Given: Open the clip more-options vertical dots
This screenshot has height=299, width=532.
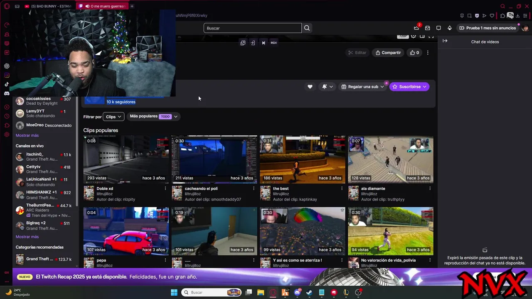Looking at the screenshot, I should point(428,53).
